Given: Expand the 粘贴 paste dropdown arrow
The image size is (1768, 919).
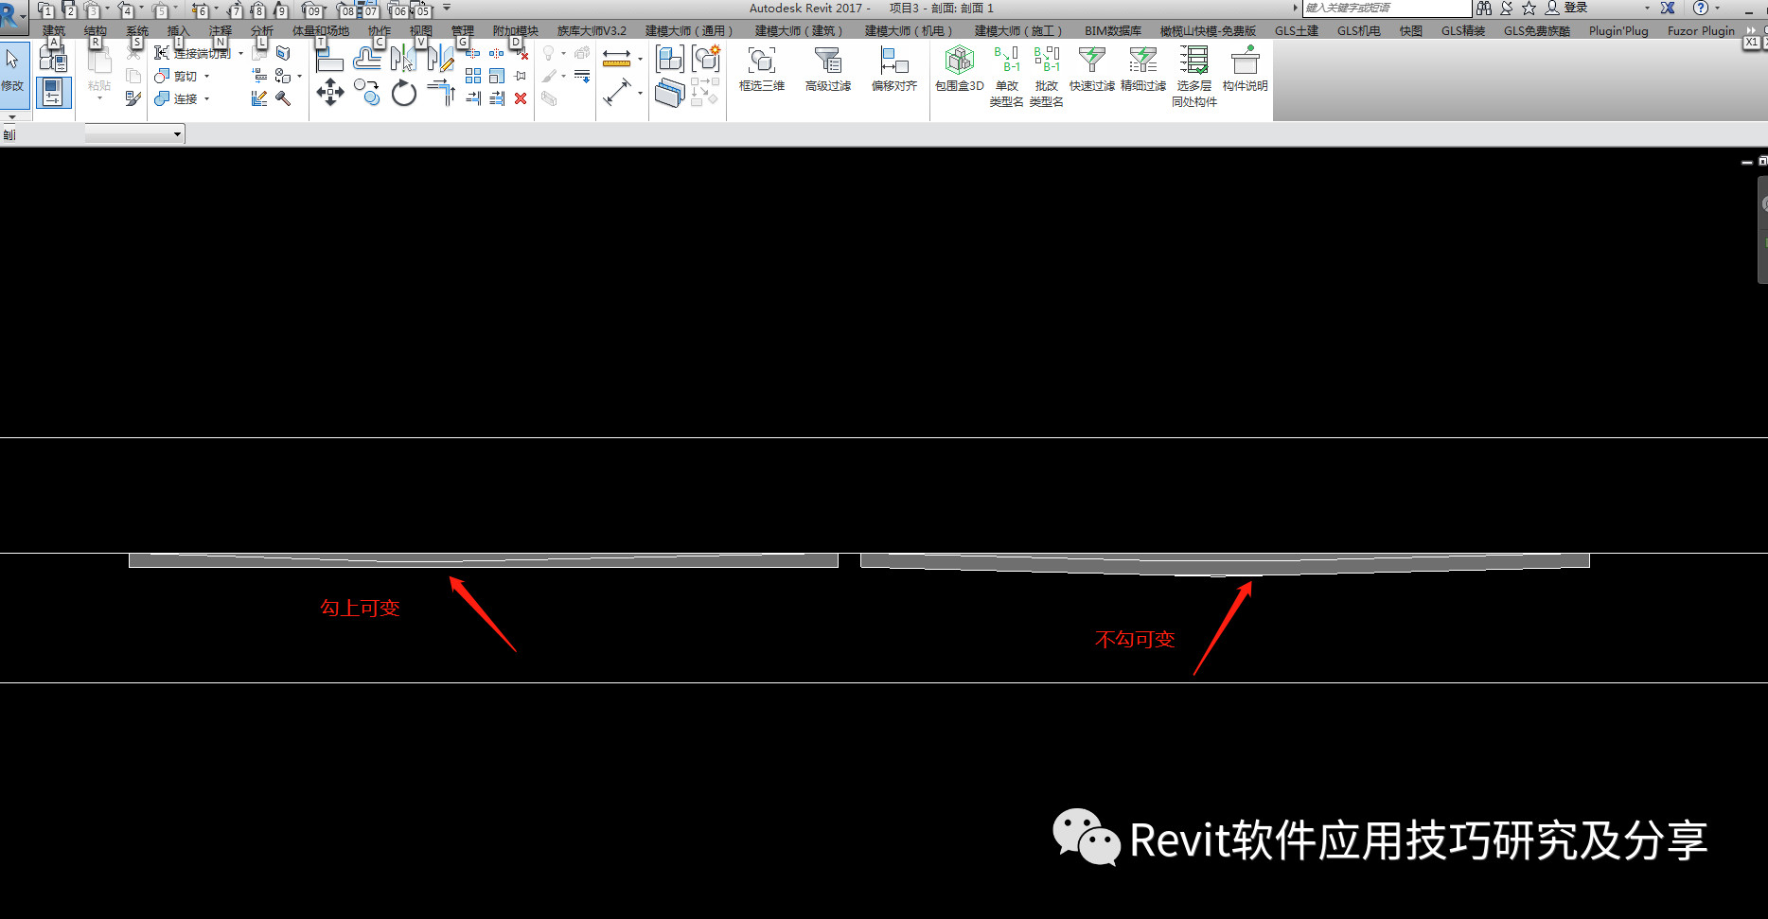Looking at the screenshot, I should [x=99, y=97].
